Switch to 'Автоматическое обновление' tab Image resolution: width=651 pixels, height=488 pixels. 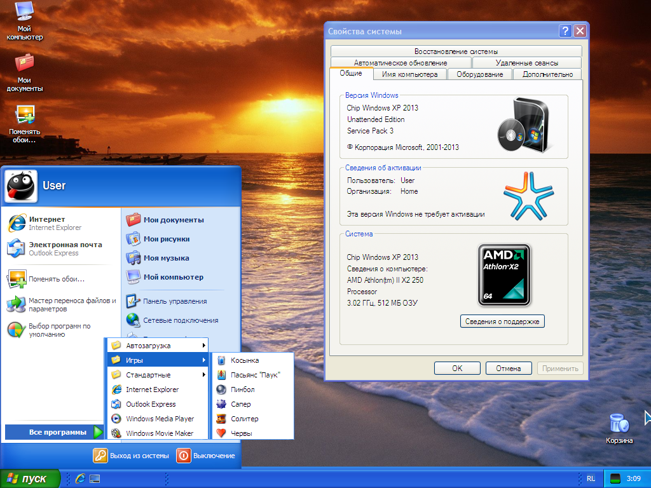tap(401, 63)
